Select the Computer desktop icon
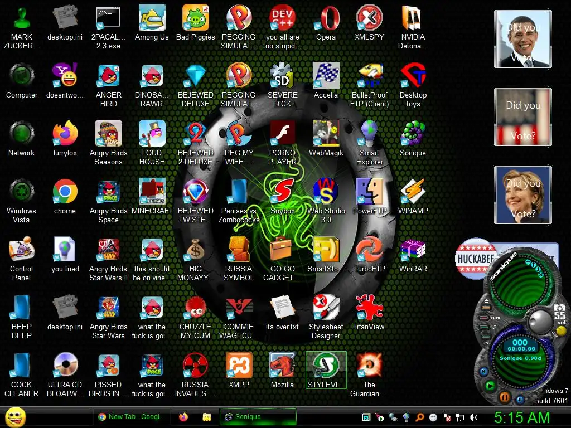The width and height of the screenshot is (571, 428). (22, 81)
